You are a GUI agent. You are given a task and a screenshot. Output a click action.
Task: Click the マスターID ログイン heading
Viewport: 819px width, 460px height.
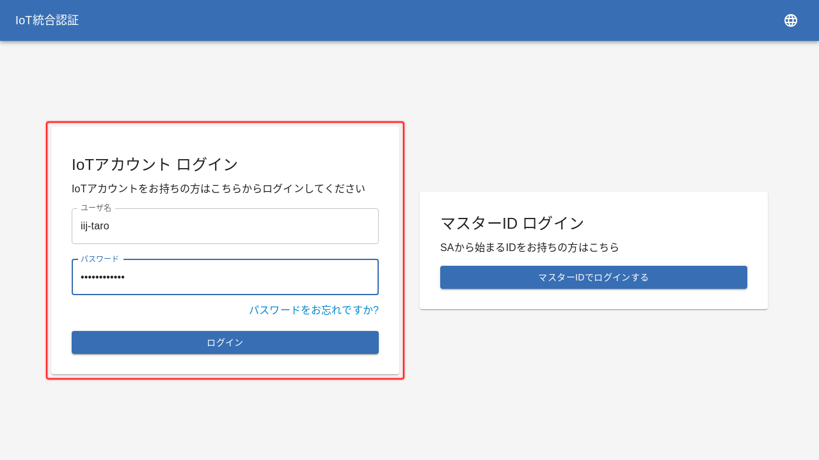512,223
